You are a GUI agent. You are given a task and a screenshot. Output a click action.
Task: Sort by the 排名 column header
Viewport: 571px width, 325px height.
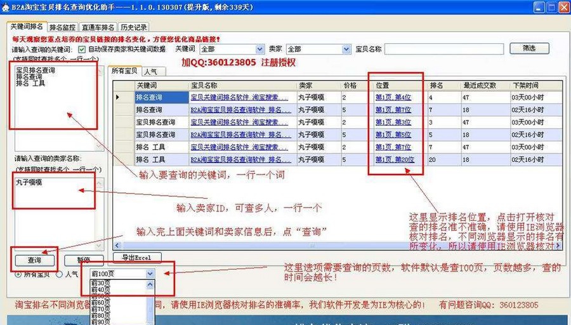coord(444,85)
